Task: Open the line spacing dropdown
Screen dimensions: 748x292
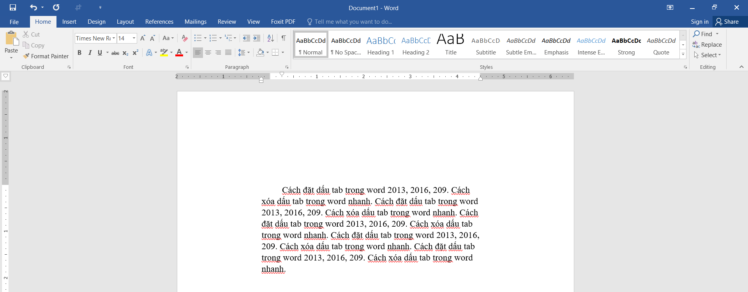Action: (244, 52)
